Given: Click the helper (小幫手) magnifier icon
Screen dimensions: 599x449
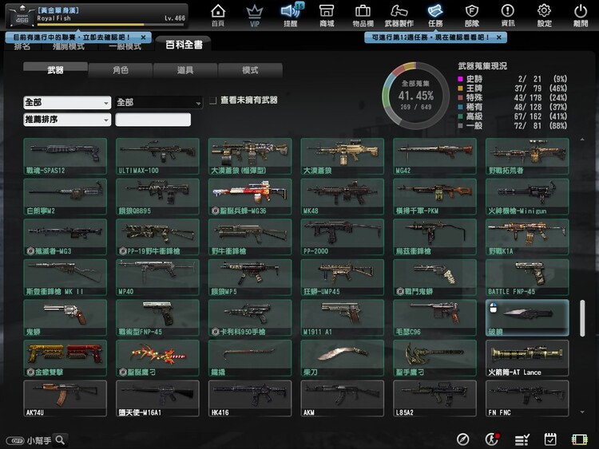Looking at the screenshot, I should (60, 440).
